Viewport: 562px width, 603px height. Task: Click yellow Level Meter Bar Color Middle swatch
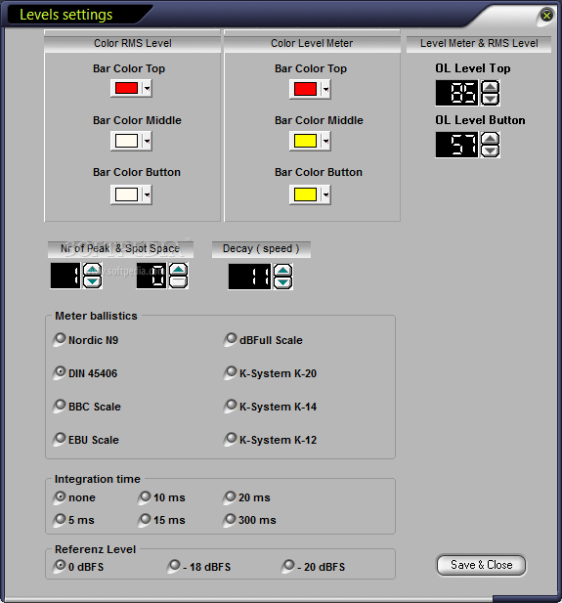[x=305, y=141]
